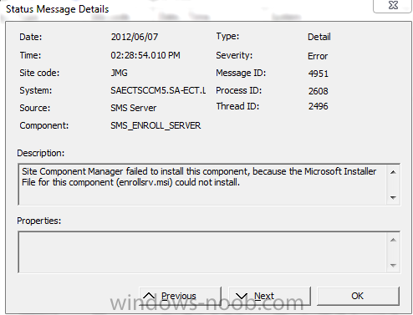Select the time value 02:28:54.010 PM
Viewport: 413px width, 315px height.
[145, 55]
